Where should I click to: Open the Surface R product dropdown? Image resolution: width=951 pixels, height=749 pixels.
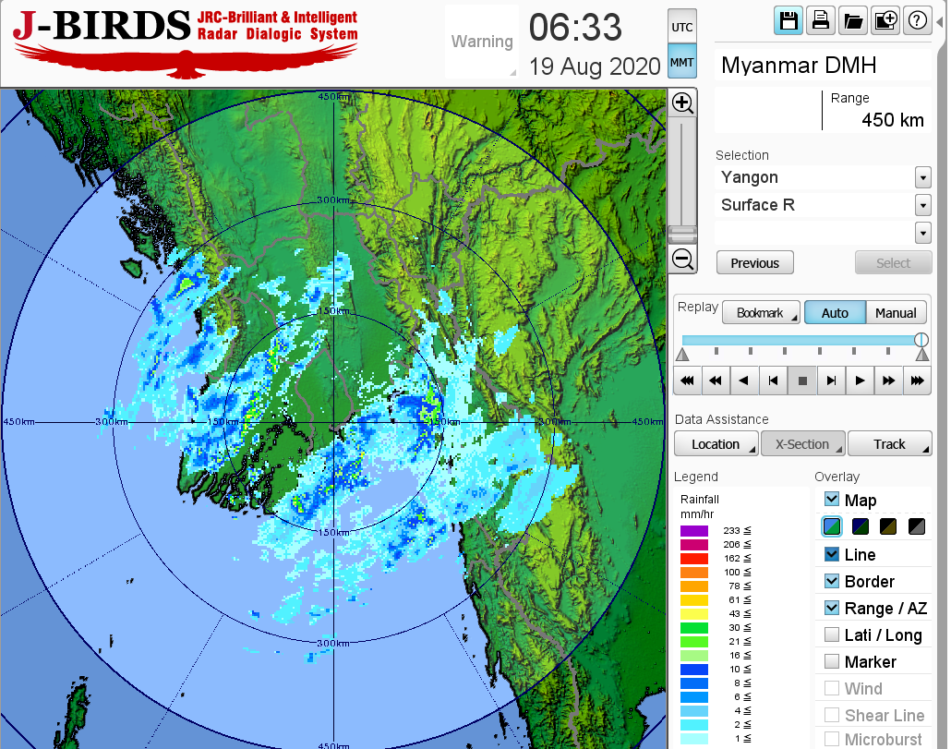[922, 205]
